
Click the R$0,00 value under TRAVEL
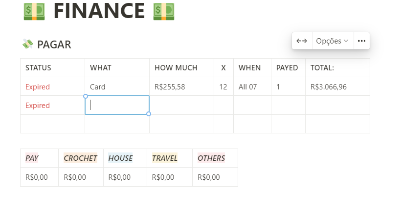163,177
